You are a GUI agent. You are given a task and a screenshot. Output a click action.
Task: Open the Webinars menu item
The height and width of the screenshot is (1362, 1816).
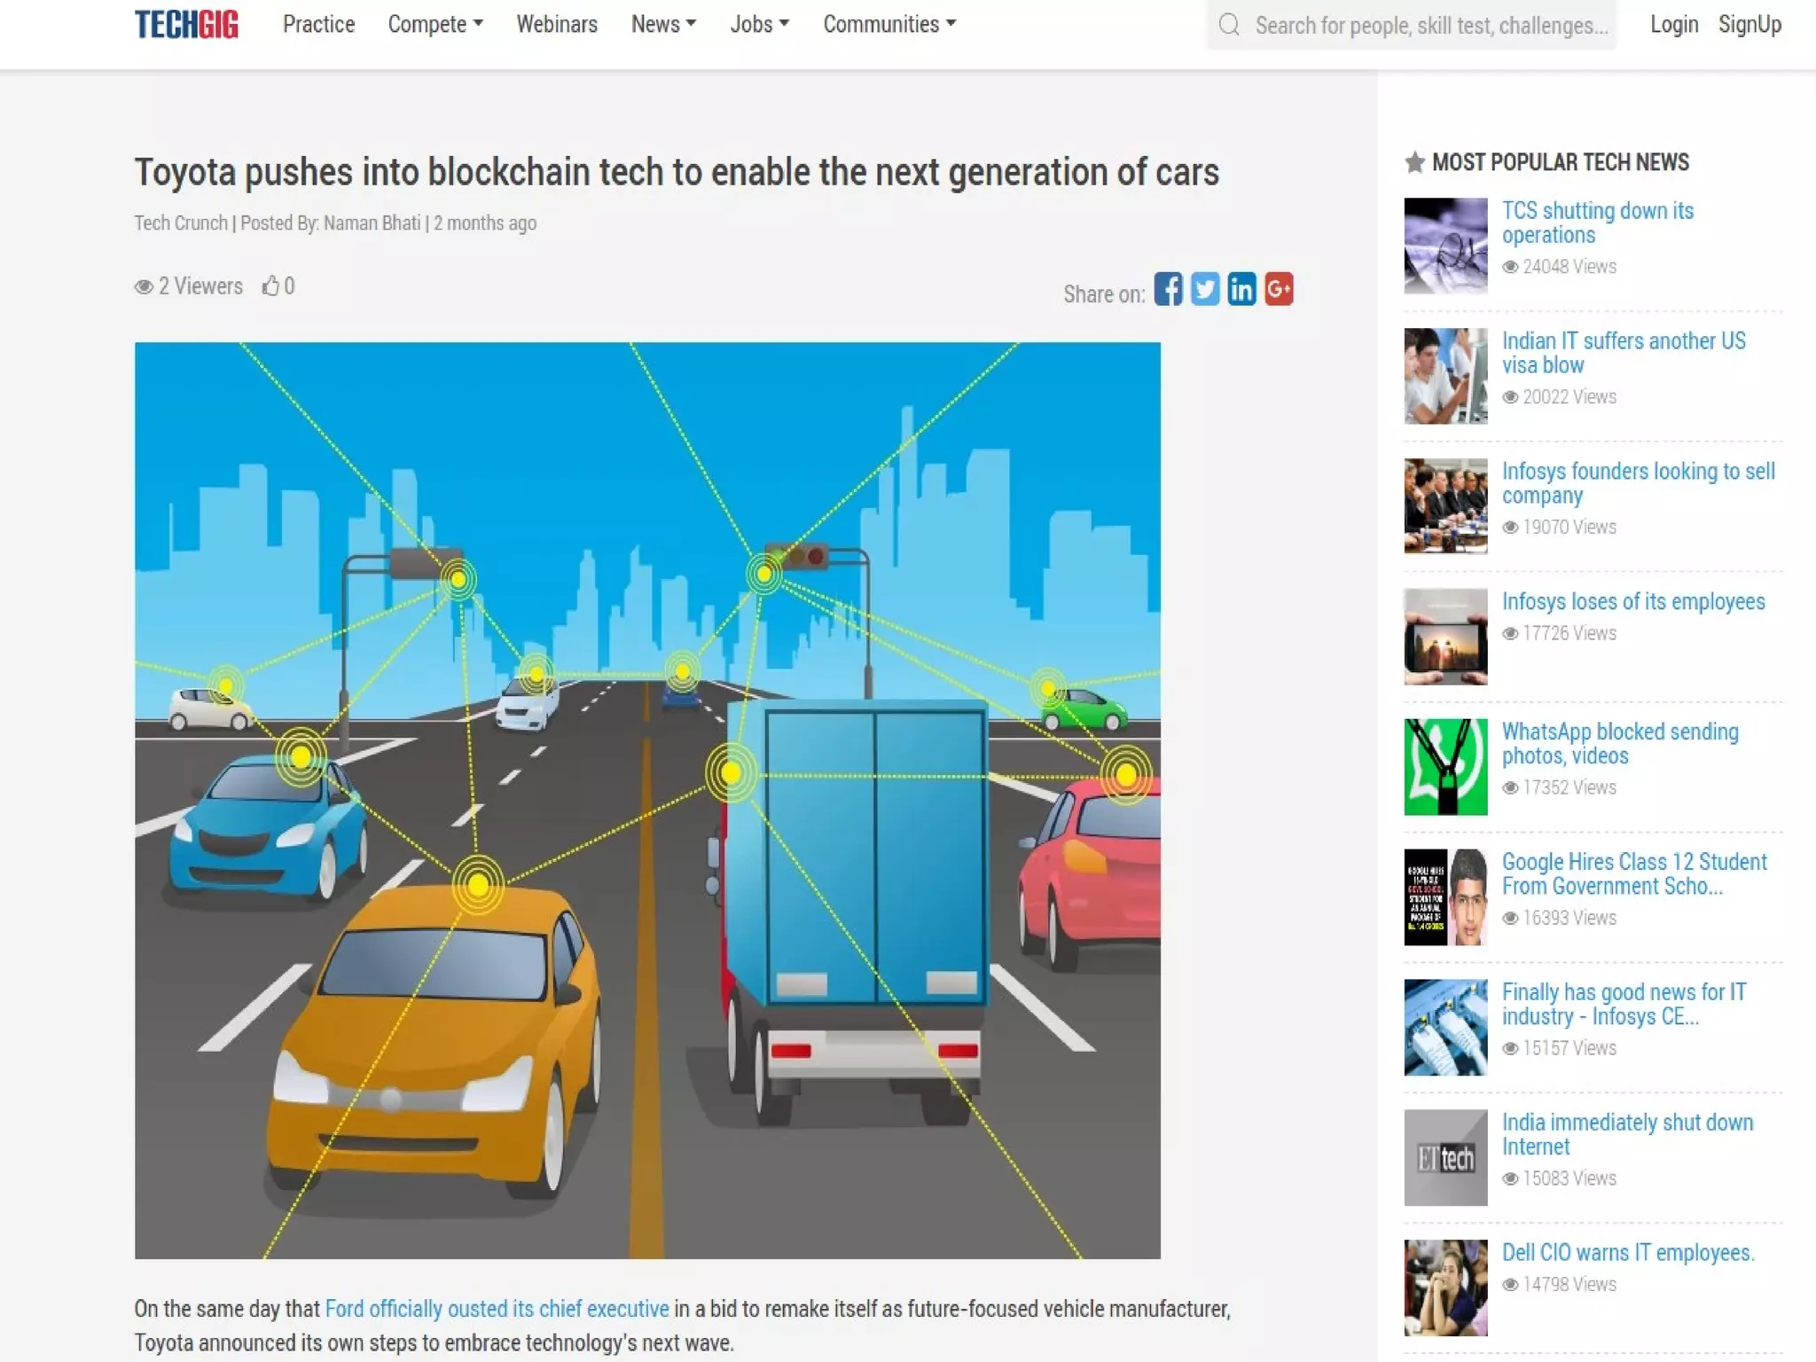click(557, 24)
